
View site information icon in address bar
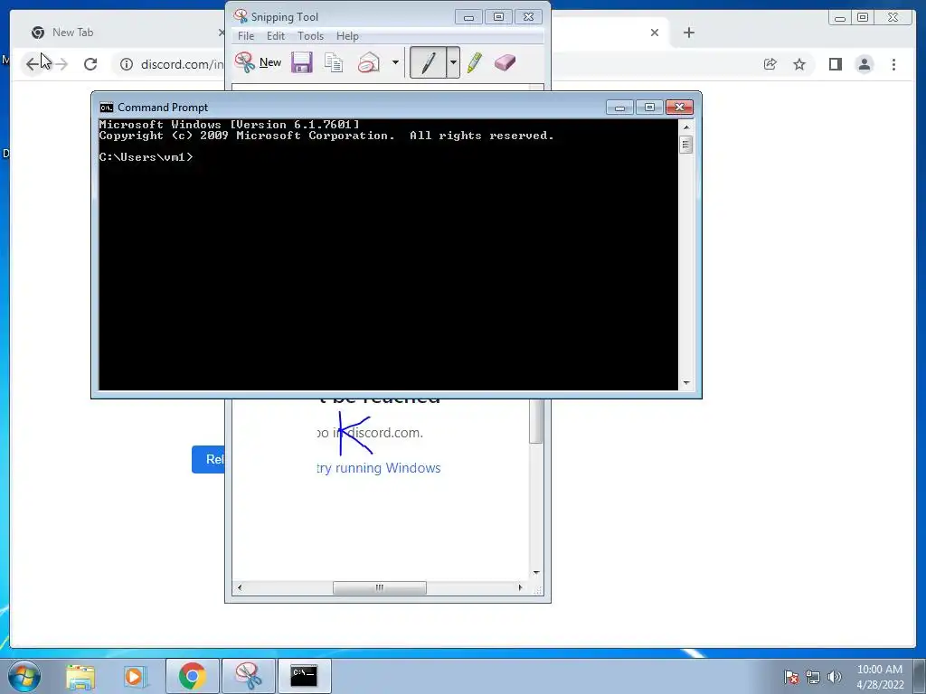[127, 64]
